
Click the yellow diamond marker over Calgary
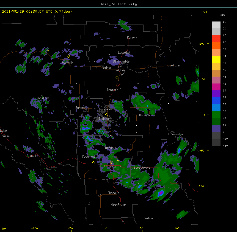pos(111,162)
